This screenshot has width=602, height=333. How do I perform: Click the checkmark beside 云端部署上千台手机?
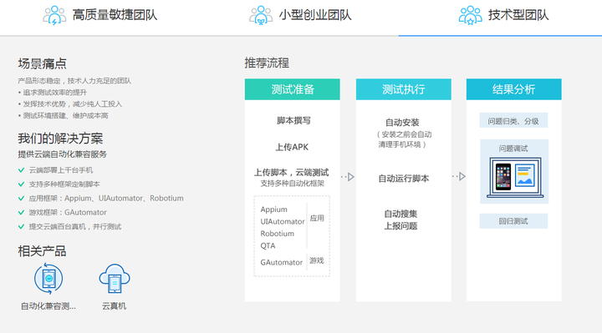(x=21, y=170)
